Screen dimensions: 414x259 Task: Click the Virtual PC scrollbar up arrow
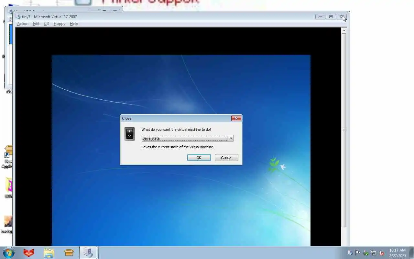[344, 30]
